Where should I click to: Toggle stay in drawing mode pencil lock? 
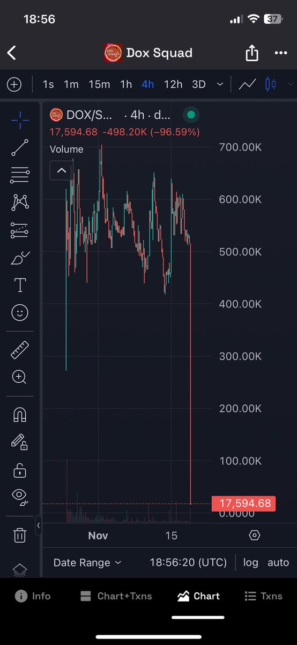[20, 442]
